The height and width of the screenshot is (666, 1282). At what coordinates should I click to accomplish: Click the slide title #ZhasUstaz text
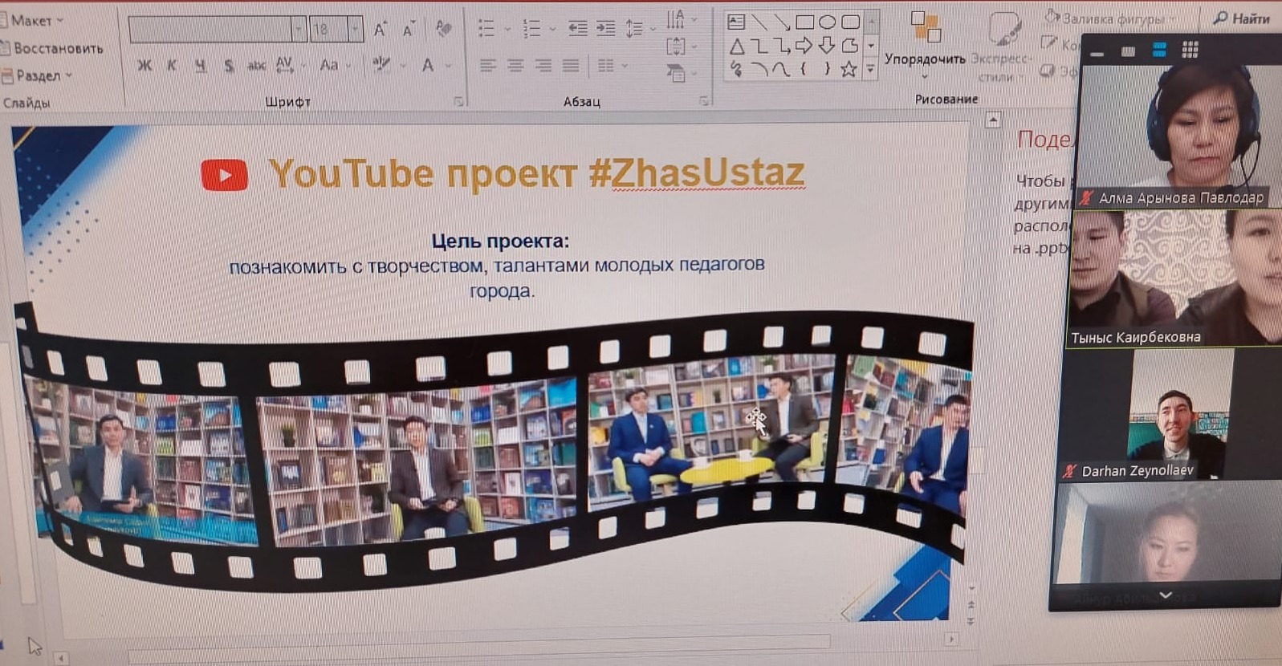pyautogui.click(x=696, y=173)
